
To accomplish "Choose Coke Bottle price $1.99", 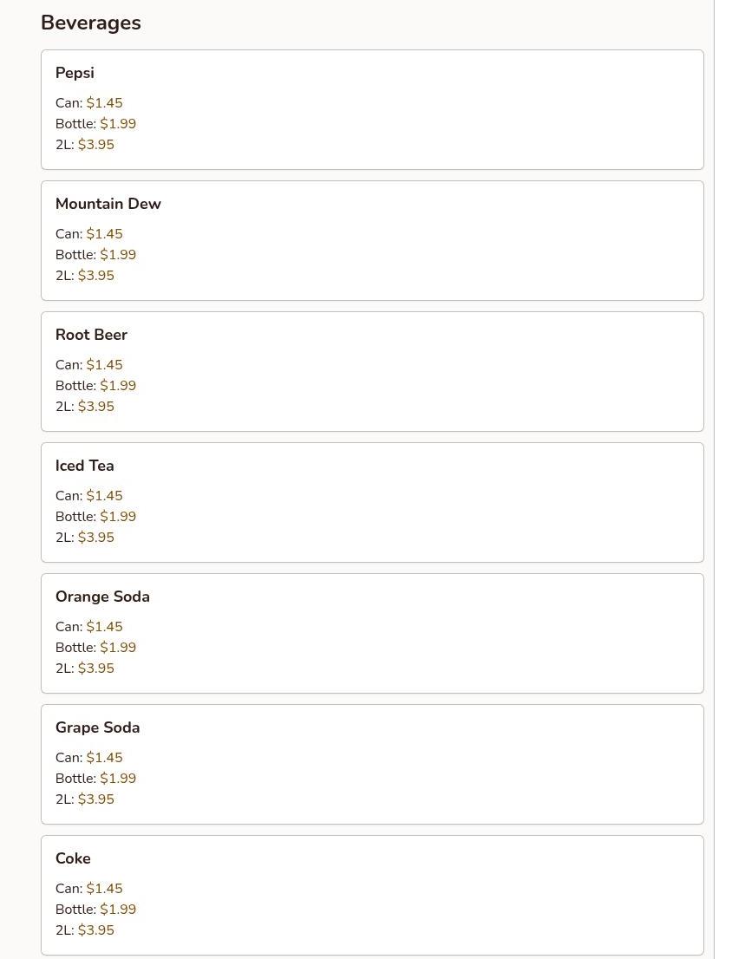I will [x=118, y=910].
